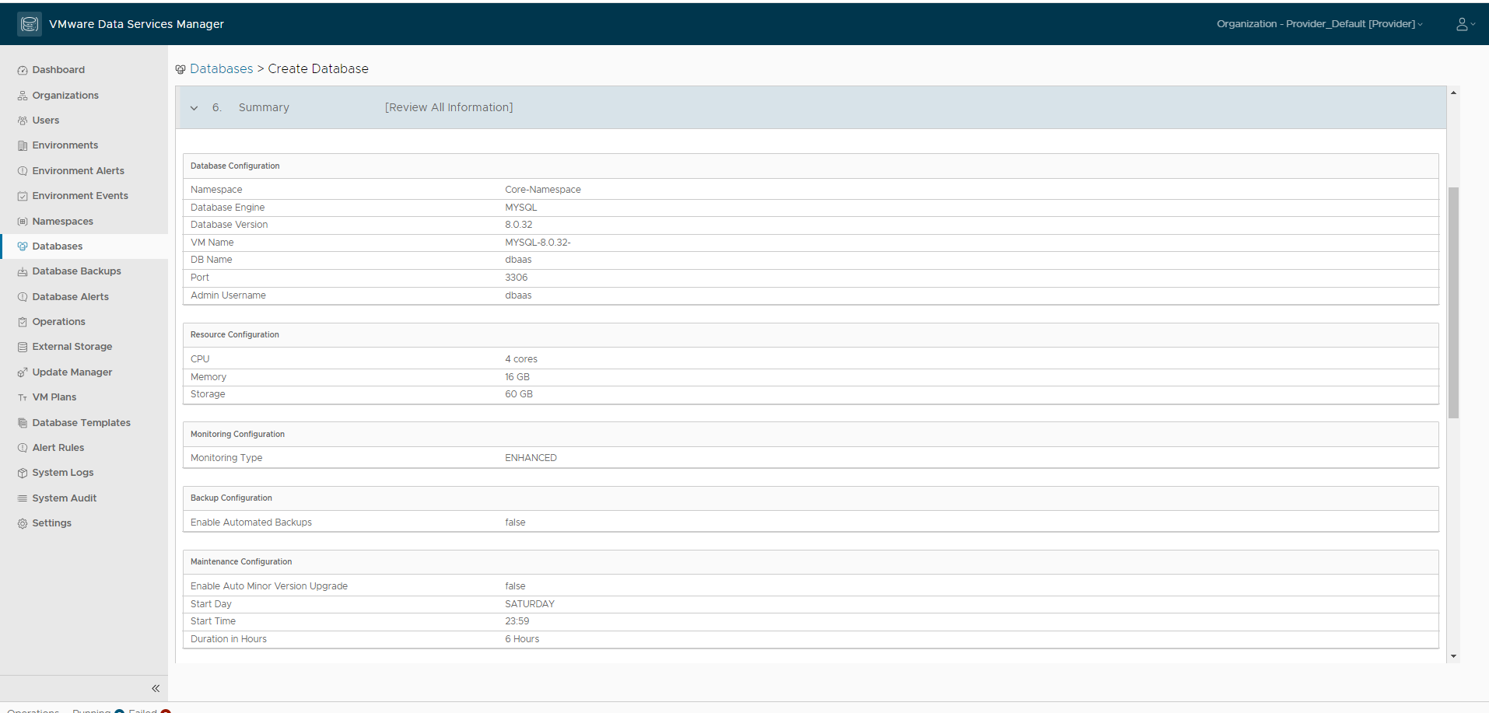Screen dimensions: 1489x713
Task: Click the MYSQL-8.0.32- VM name value
Action: pyautogui.click(x=538, y=243)
